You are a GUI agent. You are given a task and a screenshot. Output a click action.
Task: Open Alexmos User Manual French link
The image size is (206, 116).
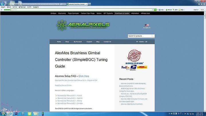70,95
